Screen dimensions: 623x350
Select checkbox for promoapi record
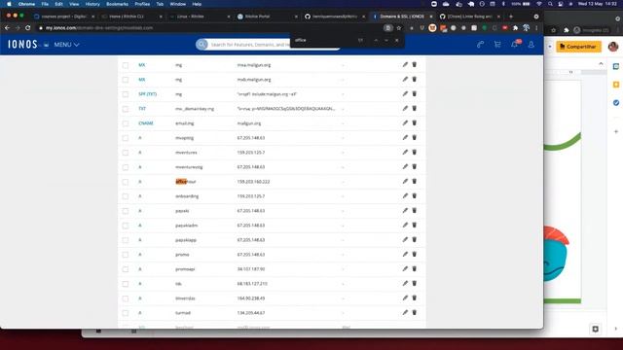click(126, 269)
